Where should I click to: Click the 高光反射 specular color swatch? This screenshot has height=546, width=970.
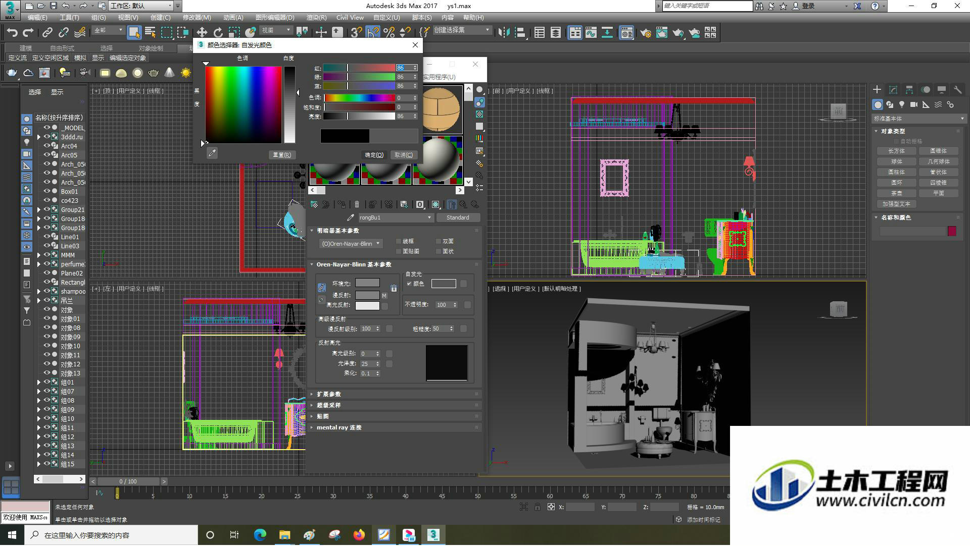(367, 305)
